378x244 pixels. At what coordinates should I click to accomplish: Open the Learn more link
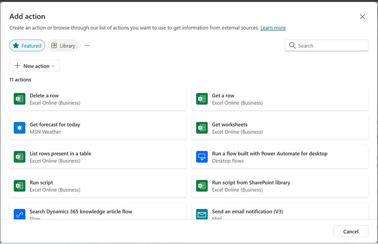coord(273,28)
